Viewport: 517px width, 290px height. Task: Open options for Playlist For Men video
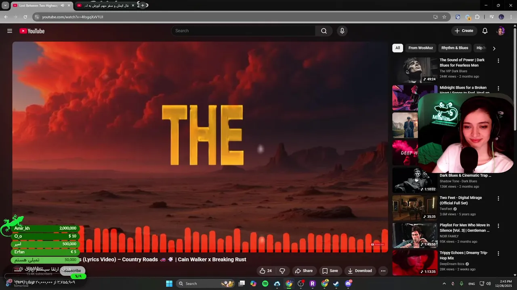click(x=498, y=226)
